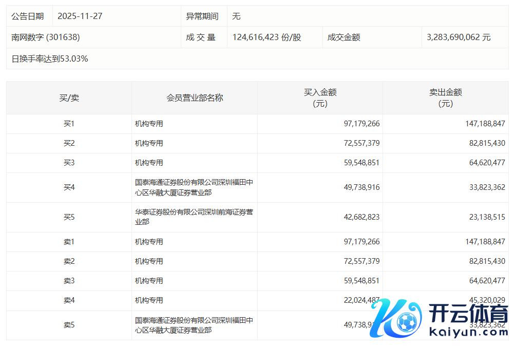Select buy amount 42,682,823 in the 买5 row

click(x=361, y=217)
